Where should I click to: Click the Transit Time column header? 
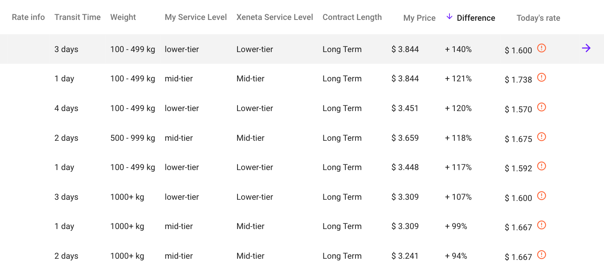[77, 17]
